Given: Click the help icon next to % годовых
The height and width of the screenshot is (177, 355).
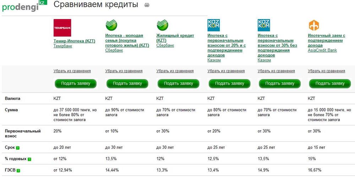Looking at the screenshot, I should [x=29, y=159].
